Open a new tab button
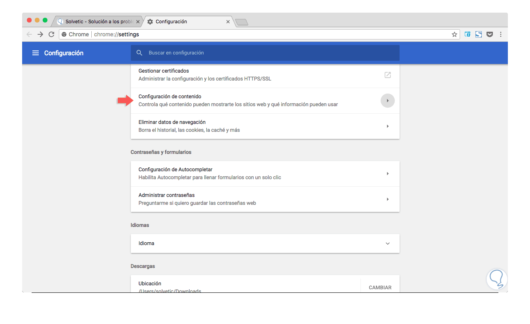Screen dimensions: 530x324 pos(241,22)
